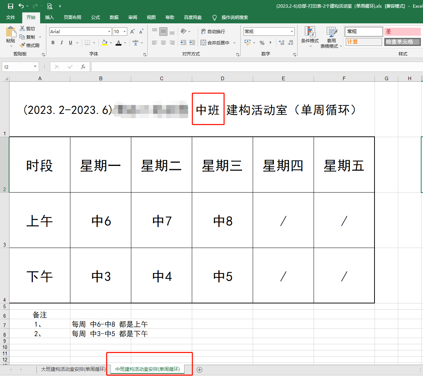423x376 pixels.
Task: Align text to bottom of cell
Action: click(172, 32)
